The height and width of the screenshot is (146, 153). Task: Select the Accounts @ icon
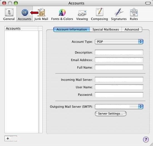tap(25, 12)
